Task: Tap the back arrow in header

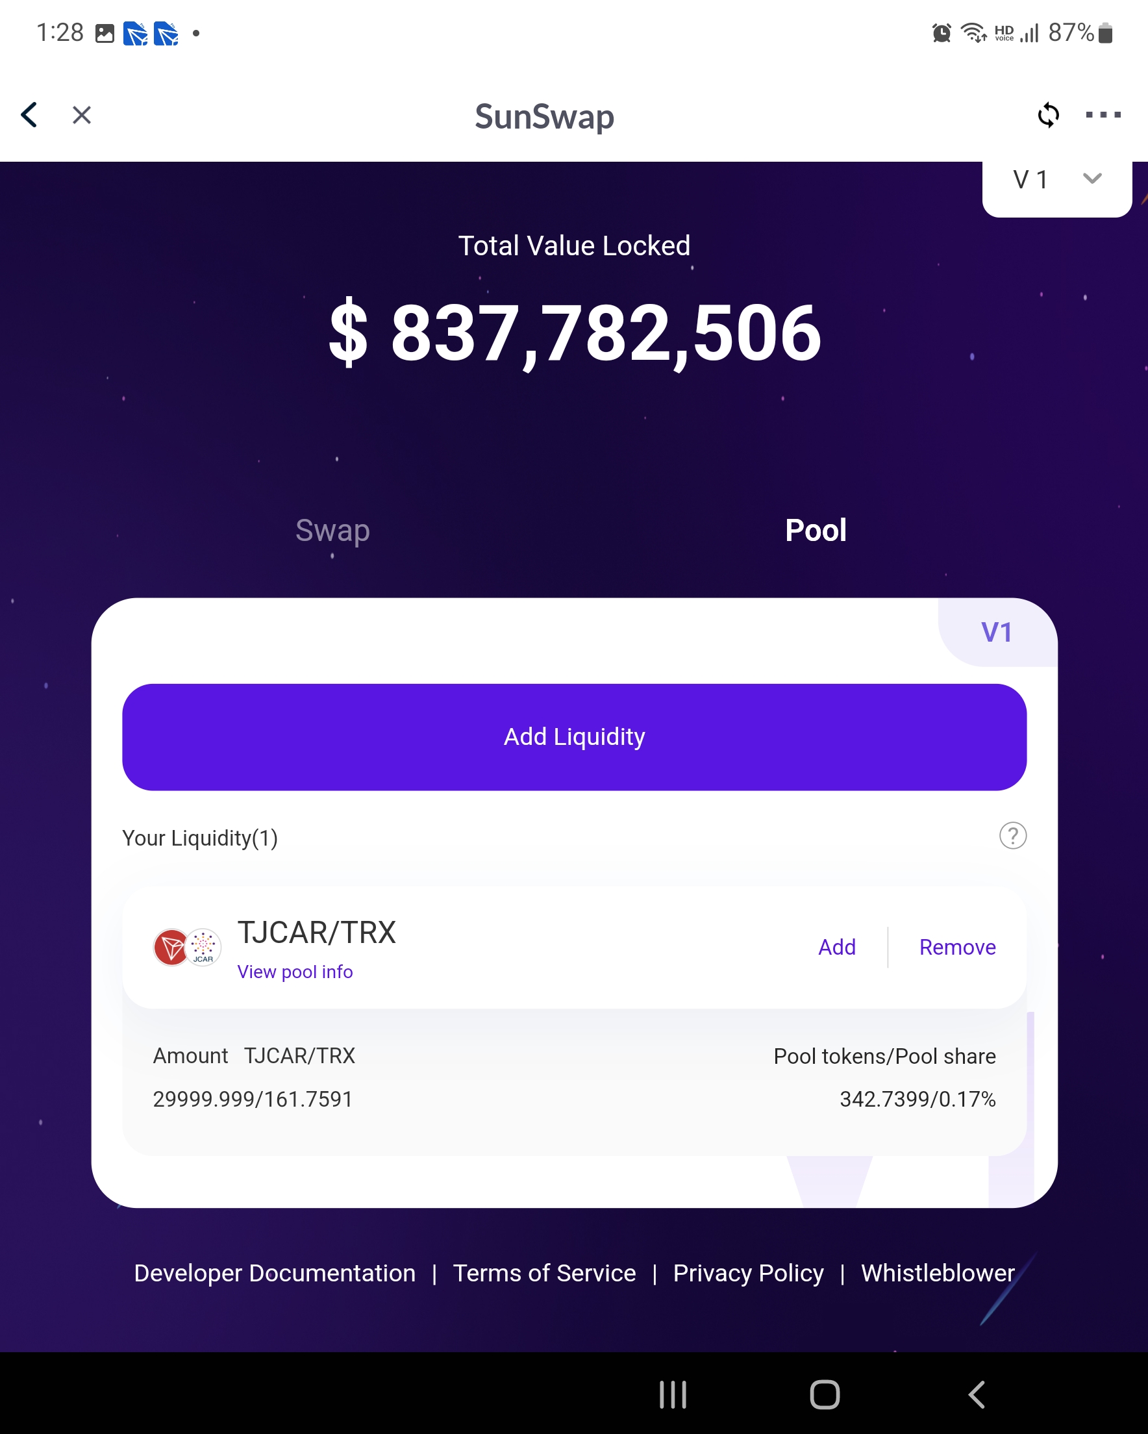Action: [29, 115]
